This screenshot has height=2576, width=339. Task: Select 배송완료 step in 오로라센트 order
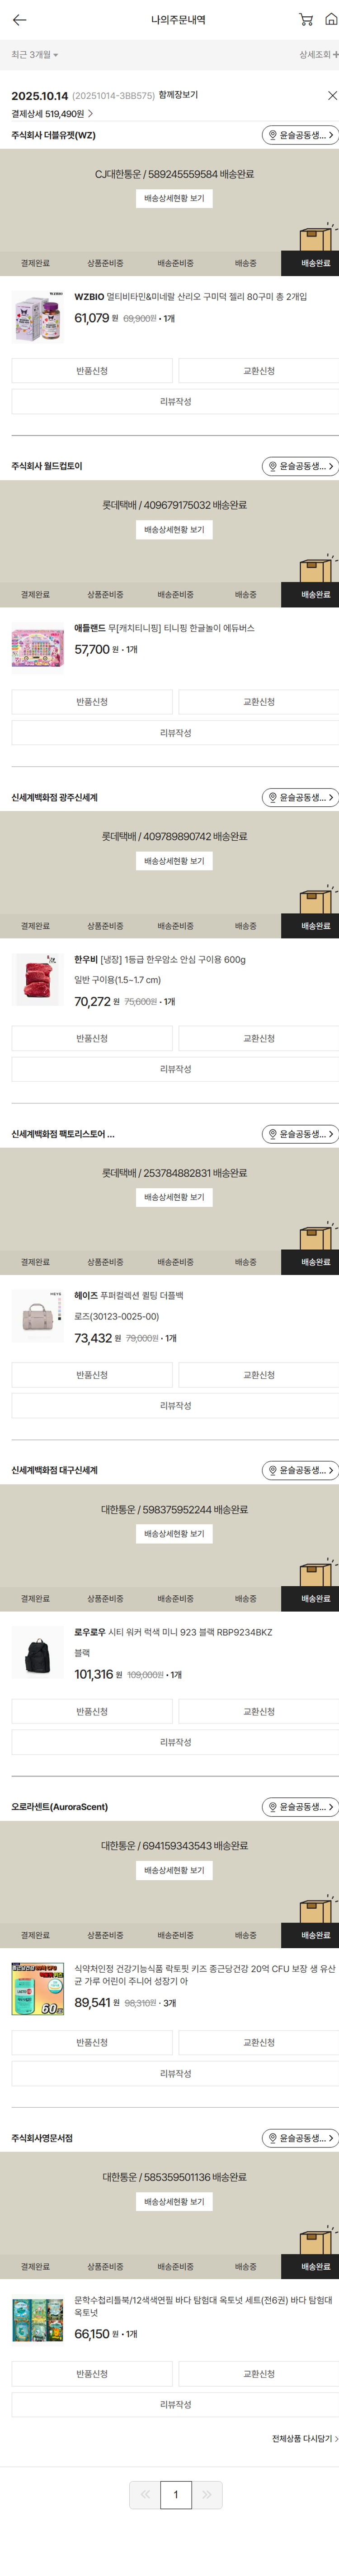tap(315, 1935)
